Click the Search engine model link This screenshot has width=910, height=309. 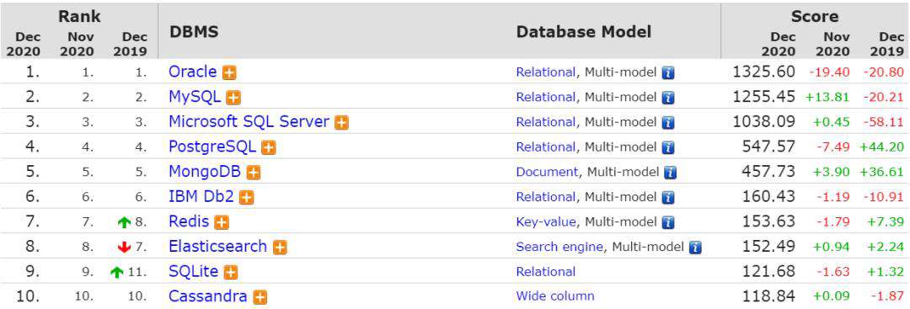pyautogui.click(x=559, y=247)
